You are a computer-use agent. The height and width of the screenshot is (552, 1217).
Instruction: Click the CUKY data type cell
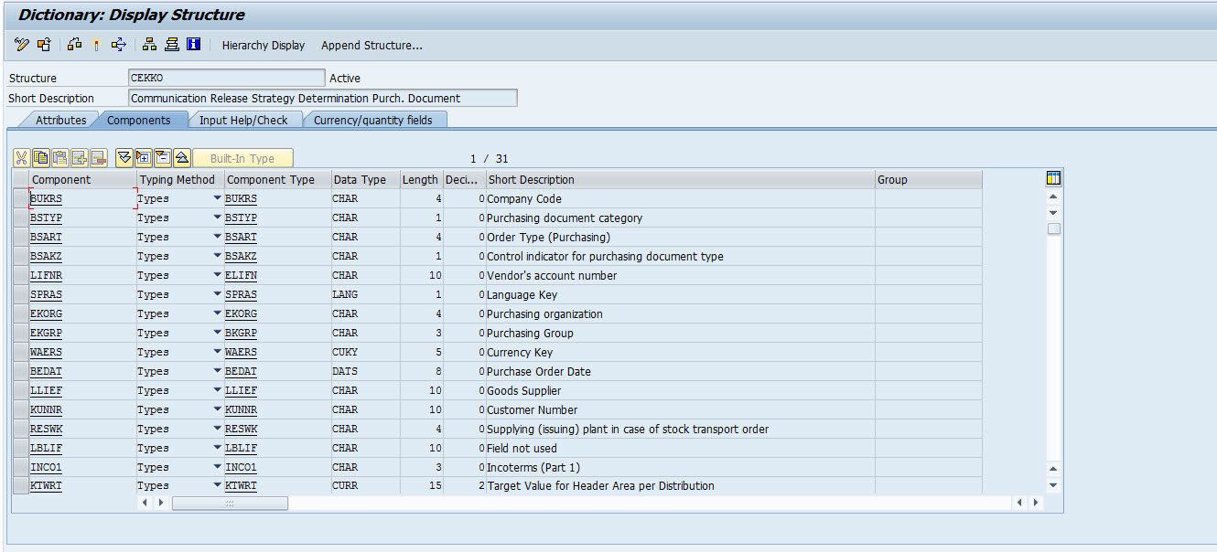click(x=365, y=352)
